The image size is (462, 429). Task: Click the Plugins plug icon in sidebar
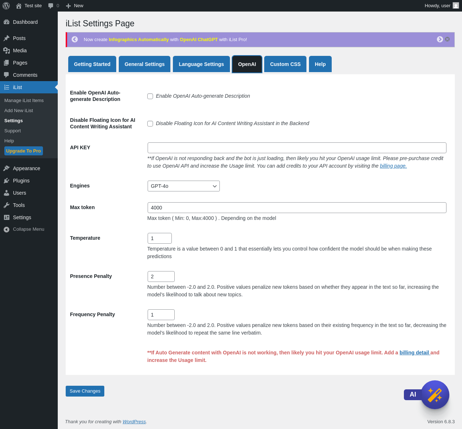(x=6, y=181)
